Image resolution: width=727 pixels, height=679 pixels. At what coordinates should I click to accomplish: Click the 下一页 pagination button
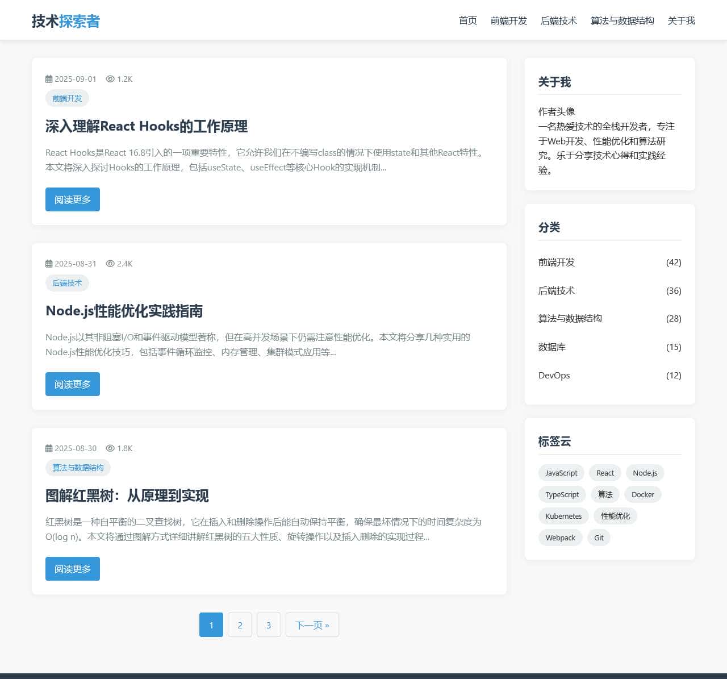tap(312, 625)
